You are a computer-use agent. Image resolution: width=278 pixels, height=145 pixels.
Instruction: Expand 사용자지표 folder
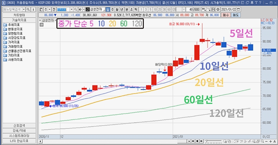click(13, 60)
